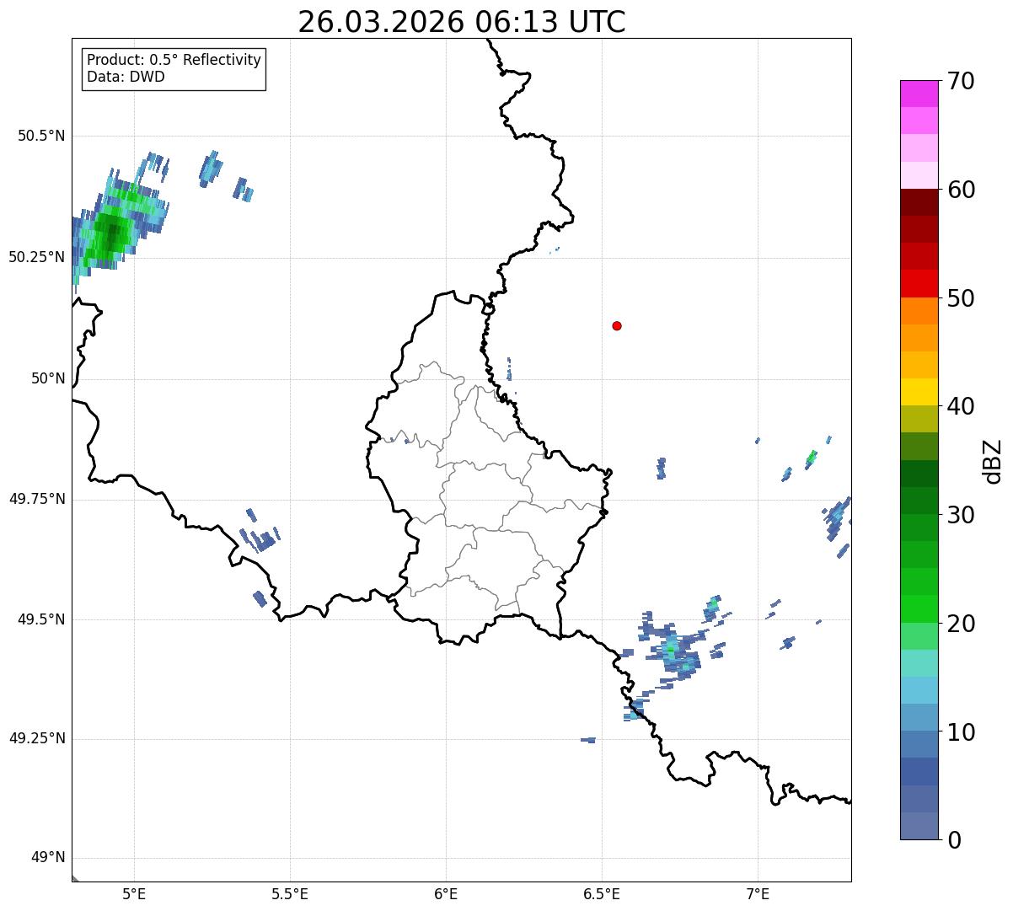Click the 6.5°E longitude label
The height and width of the screenshot is (911, 1013).
(x=602, y=893)
